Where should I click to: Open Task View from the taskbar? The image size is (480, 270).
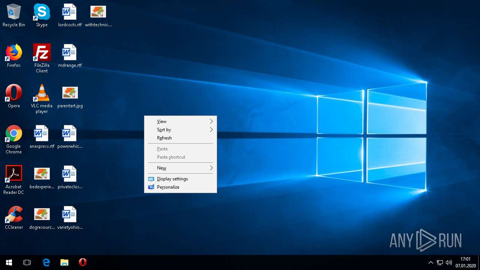(x=27, y=262)
